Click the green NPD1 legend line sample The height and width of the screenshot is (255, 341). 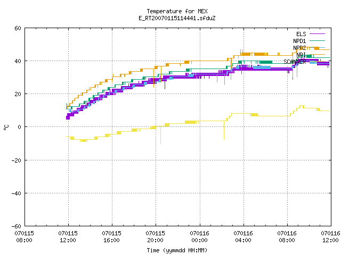tap(317, 40)
